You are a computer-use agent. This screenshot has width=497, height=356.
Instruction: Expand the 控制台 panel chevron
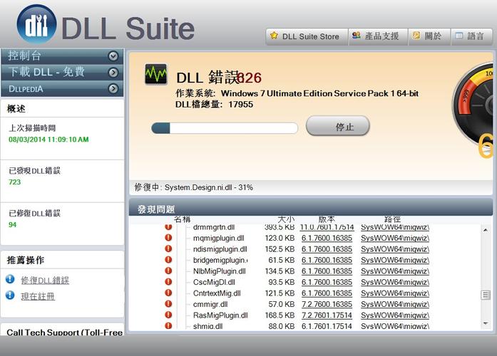tap(113, 56)
